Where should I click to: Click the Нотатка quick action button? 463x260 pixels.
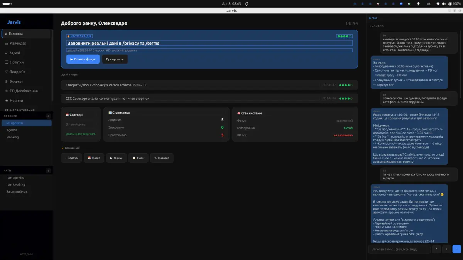click(162, 158)
